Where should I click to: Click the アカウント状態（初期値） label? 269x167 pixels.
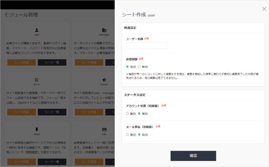pyautogui.click(x=142, y=106)
